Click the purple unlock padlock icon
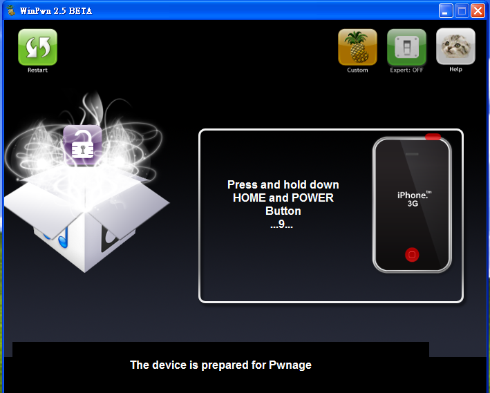The height and width of the screenshot is (393, 490). [82, 142]
